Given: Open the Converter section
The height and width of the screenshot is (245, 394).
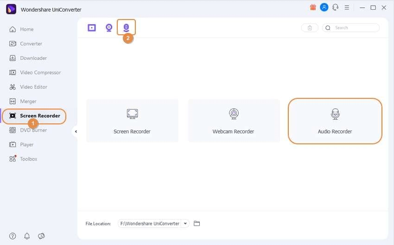Looking at the screenshot, I should pyautogui.click(x=25, y=44).
